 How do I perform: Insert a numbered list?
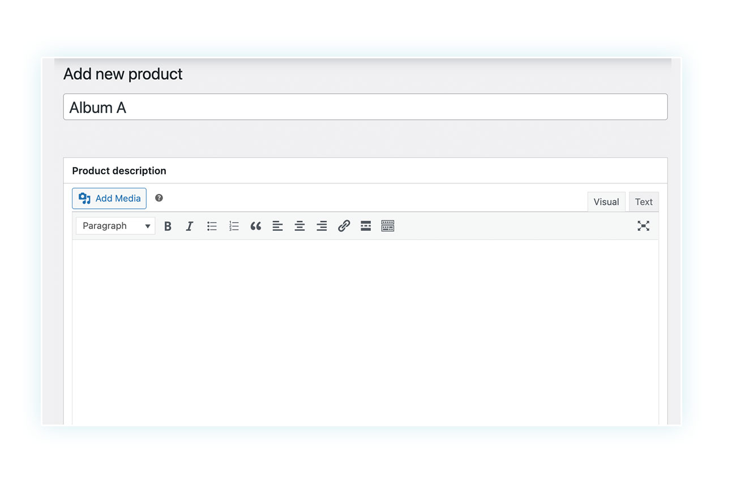click(x=234, y=226)
